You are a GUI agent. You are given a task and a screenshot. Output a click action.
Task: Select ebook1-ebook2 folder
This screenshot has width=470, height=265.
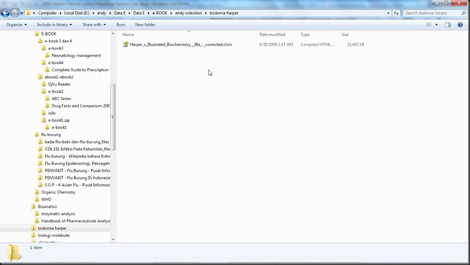pos(59,77)
